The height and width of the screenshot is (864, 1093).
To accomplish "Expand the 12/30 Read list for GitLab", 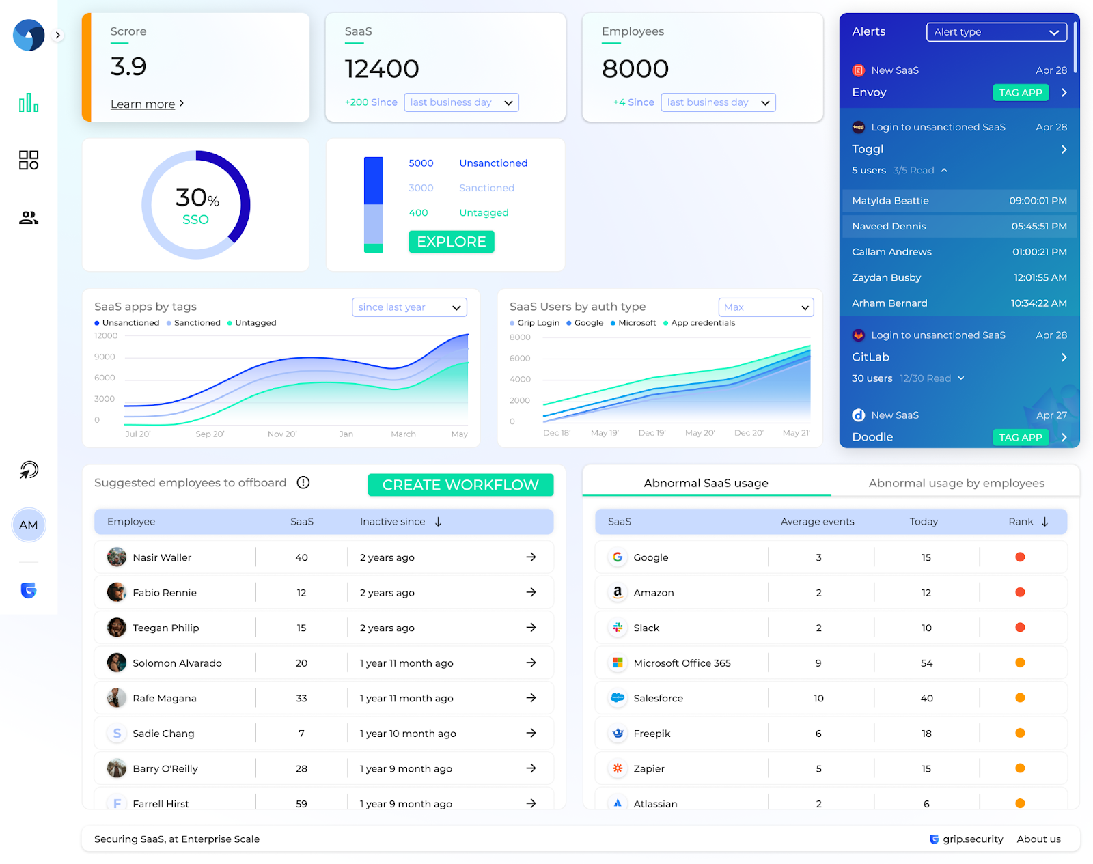I will tap(962, 378).
